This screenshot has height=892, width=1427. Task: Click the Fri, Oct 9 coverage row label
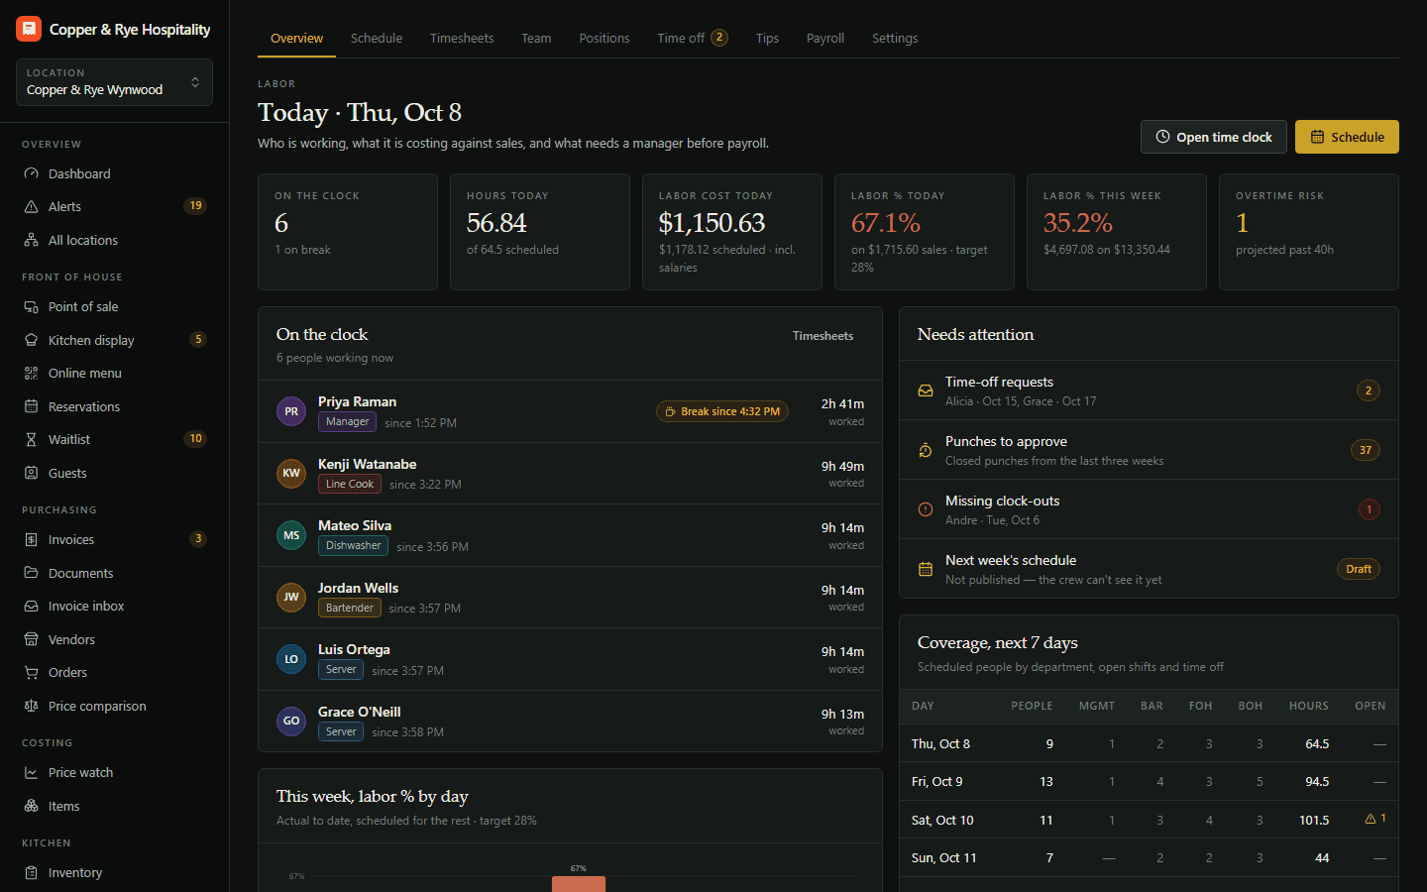936,781
